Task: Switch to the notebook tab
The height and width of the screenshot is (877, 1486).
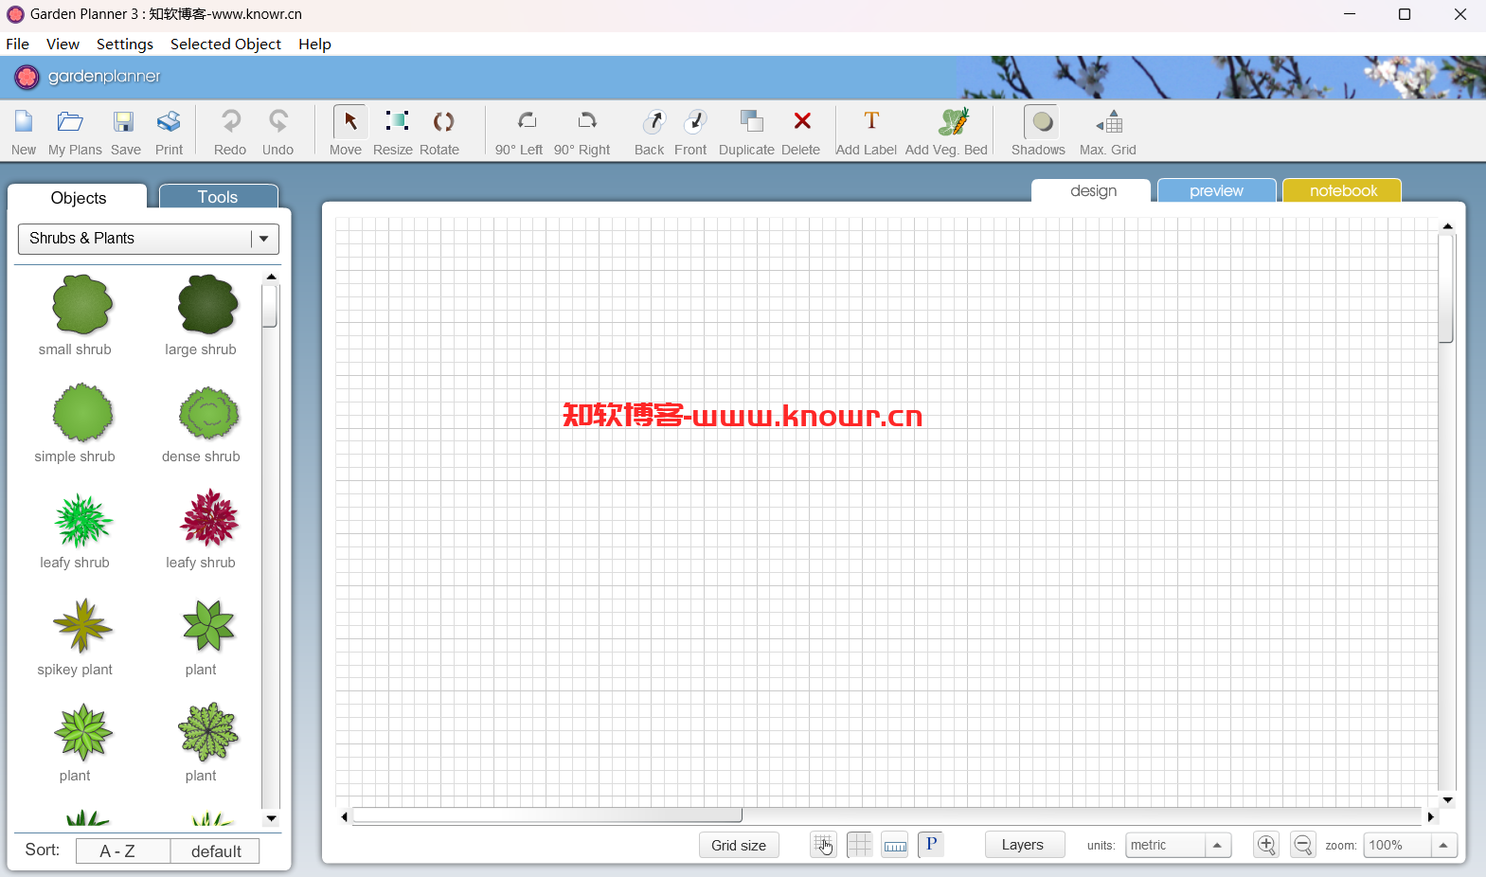Action: point(1343,190)
